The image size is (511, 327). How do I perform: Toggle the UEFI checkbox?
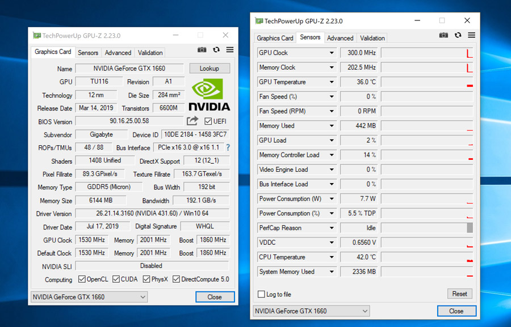[x=208, y=121]
